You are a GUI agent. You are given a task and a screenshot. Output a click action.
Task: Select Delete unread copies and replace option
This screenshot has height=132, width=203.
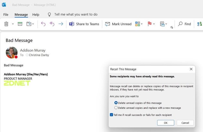tap(116, 108)
